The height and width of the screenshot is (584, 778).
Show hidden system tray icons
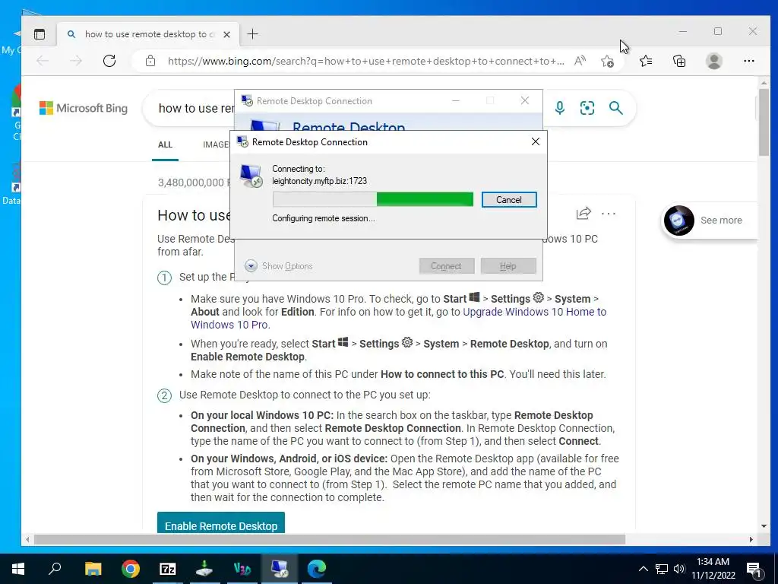point(643,569)
